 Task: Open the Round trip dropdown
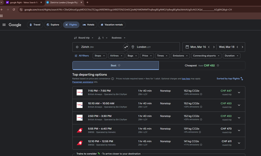(84, 38)
